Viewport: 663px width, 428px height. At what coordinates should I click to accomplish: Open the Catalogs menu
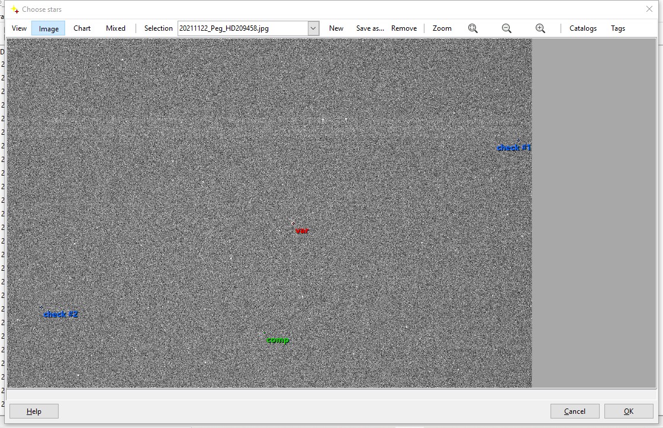click(582, 28)
